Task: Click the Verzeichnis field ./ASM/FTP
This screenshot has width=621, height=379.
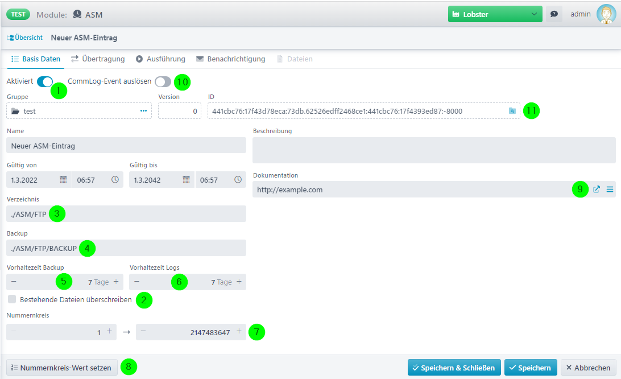Action: tap(126, 213)
